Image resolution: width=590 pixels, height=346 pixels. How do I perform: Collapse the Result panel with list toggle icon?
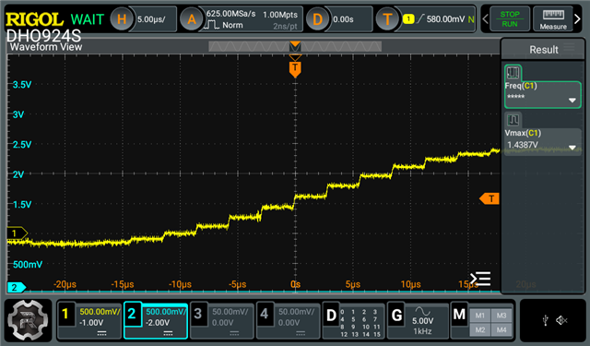pyautogui.click(x=480, y=279)
